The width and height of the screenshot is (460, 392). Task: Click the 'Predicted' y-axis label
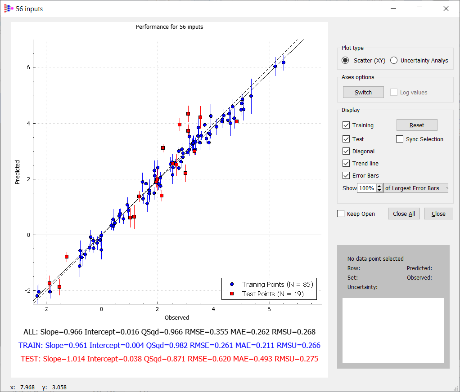[17, 172]
